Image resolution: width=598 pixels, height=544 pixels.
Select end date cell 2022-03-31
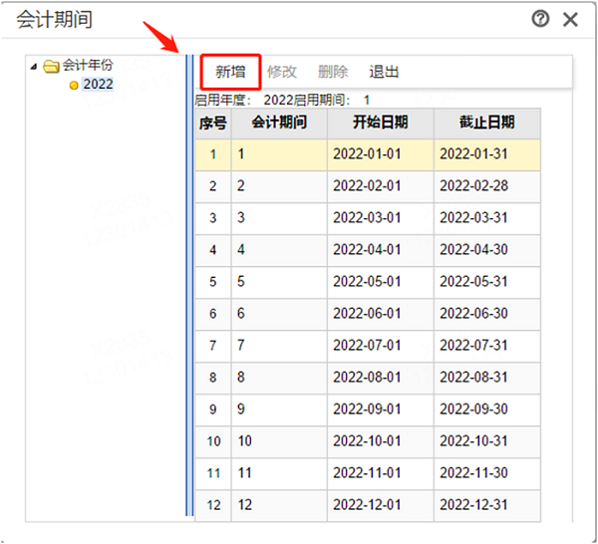click(x=487, y=218)
